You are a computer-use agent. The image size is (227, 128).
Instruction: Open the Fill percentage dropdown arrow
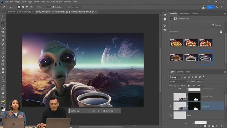203,86
